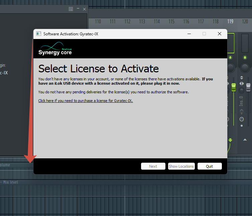Maximize the Software Activation dialog window
The image size is (252, 216).
(x=204, y=34)
